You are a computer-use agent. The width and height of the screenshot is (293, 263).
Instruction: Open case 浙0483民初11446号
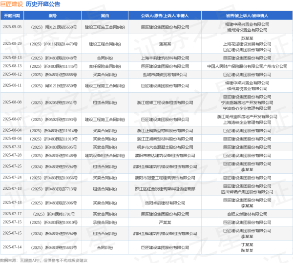pyautogui.click(x=53, y=65)
